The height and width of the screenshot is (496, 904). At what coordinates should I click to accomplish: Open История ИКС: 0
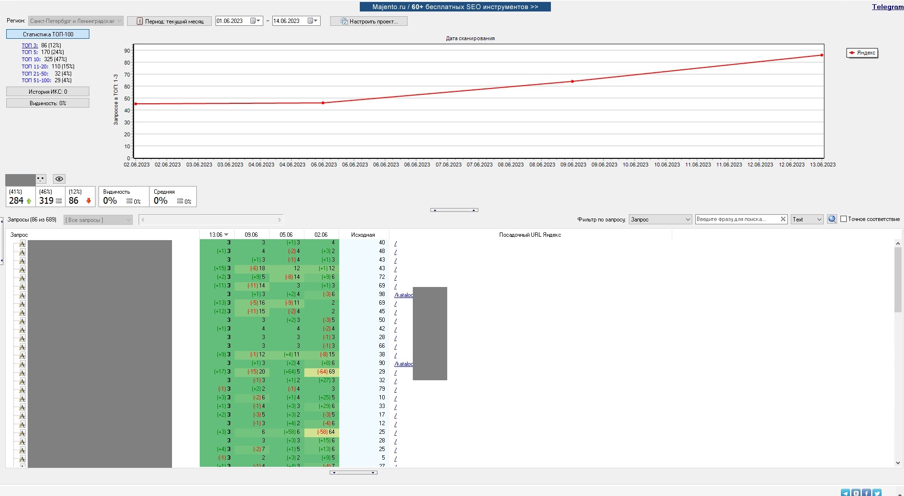(48, 91)
